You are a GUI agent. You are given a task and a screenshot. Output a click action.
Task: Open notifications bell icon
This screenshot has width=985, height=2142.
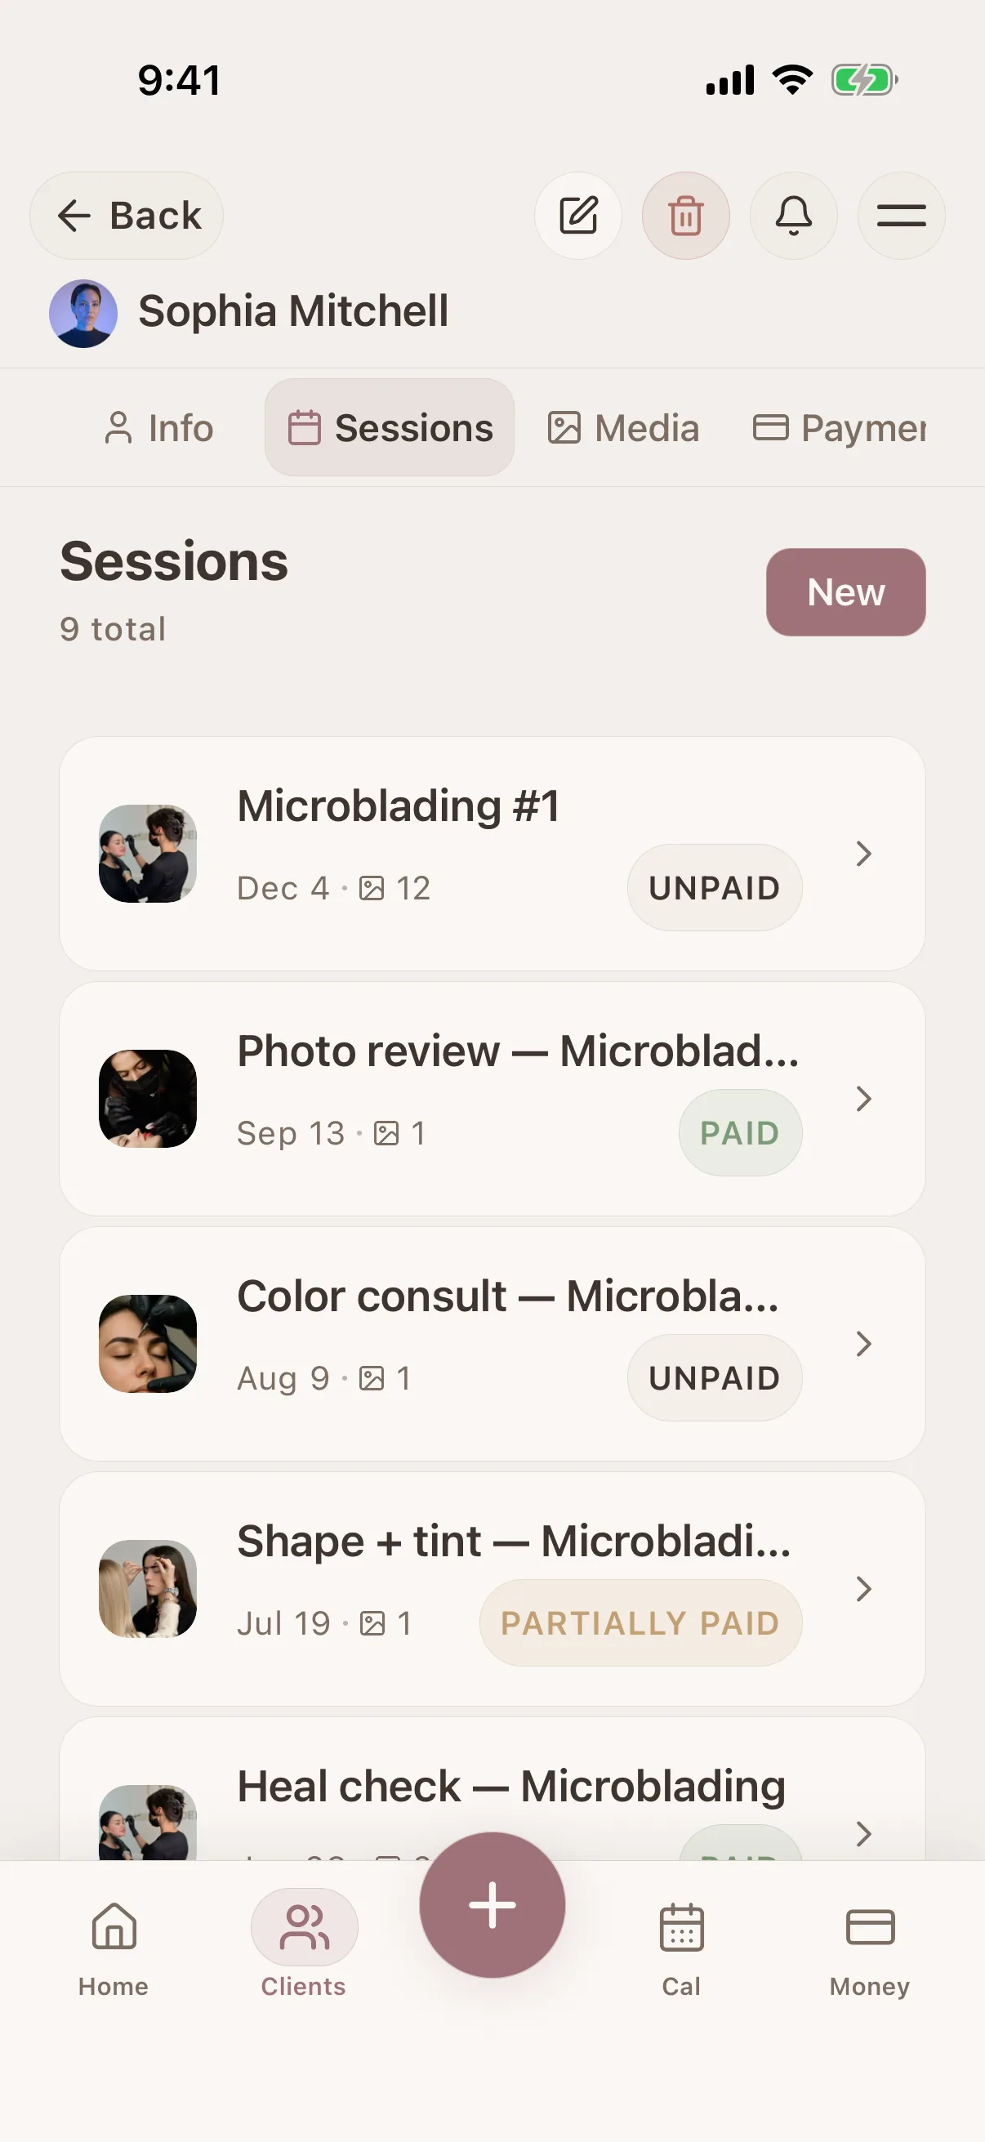pos(793,216)
